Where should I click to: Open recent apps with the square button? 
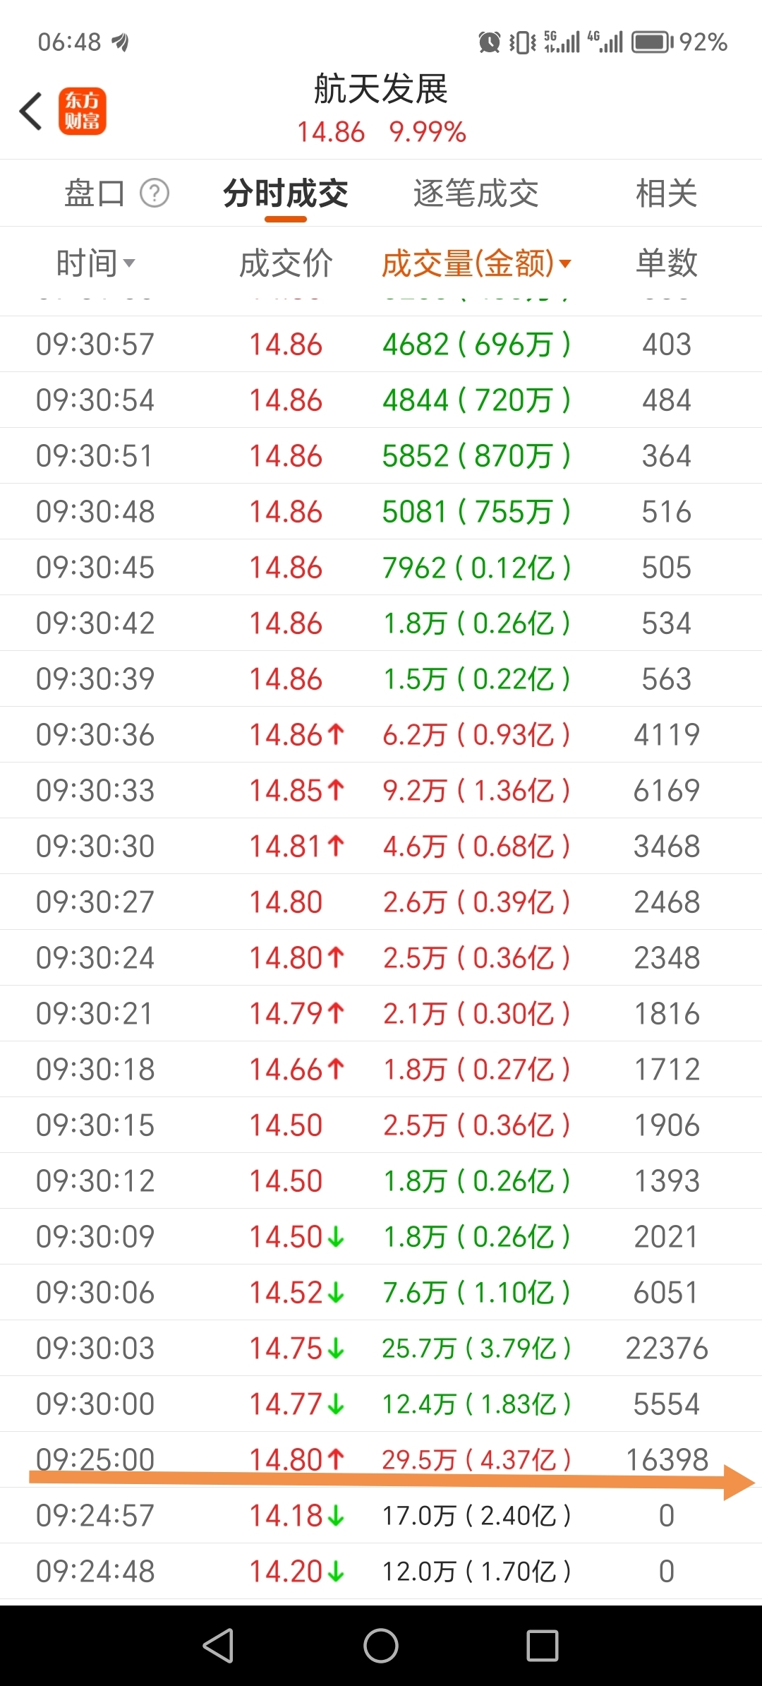coord(542,1646)
